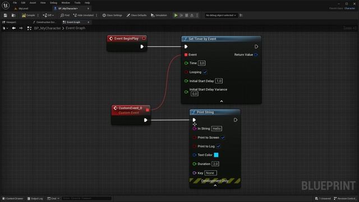
Task: Click the Return Value output pin
Action: (x=256, y=55)
